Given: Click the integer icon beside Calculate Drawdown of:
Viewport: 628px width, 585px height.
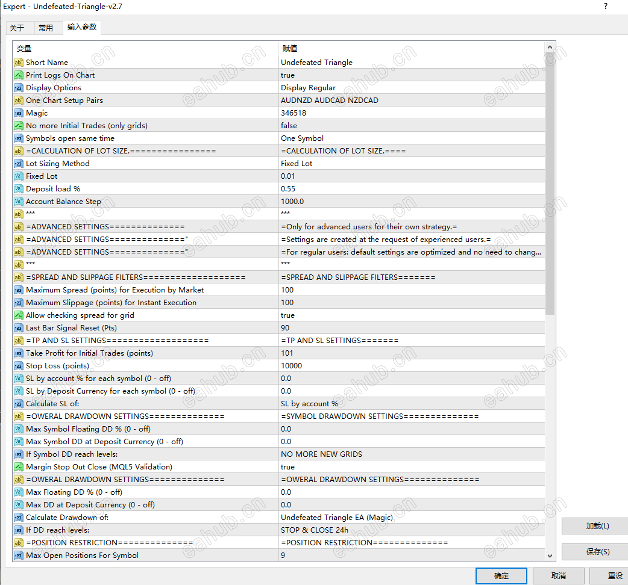Looking at the screenshot, I should coord(19,518).
